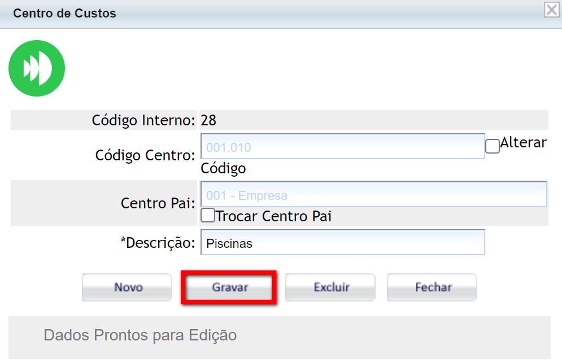Image resolution: width=562 pixels, height=363 pixels.
Task: Click the Trocar Centro Pai label text
Action: (x=273, y=216)
